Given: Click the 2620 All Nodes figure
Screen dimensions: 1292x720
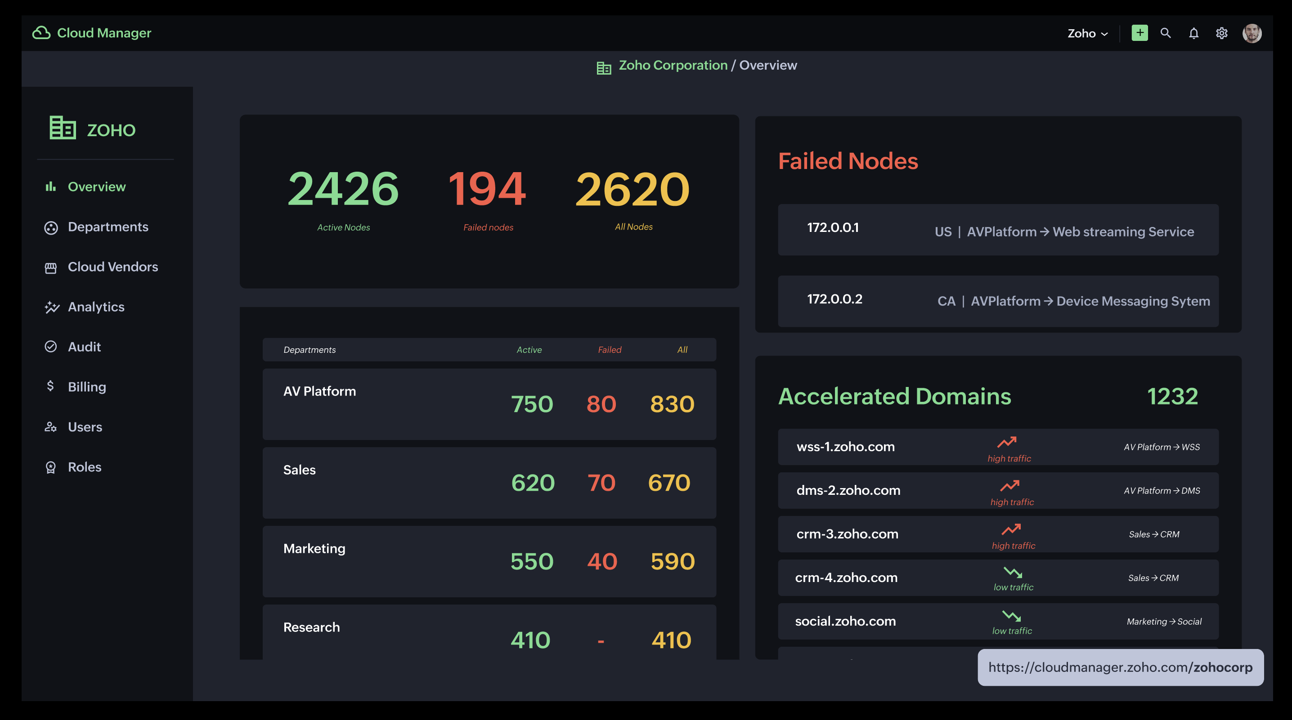Looking at the screenshot, I should 633,189.
